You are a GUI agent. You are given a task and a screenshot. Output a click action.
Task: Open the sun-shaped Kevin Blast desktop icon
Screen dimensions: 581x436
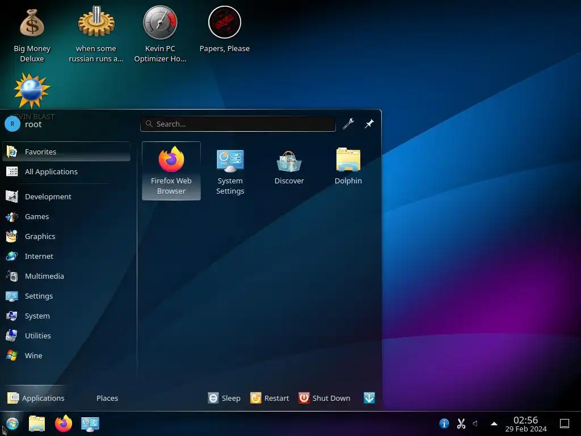(x=32, y=91)
